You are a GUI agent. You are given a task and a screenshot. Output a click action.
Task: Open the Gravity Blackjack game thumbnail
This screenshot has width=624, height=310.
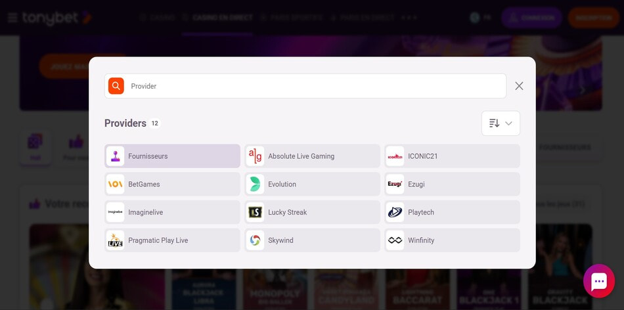click(x=560, y=290)
